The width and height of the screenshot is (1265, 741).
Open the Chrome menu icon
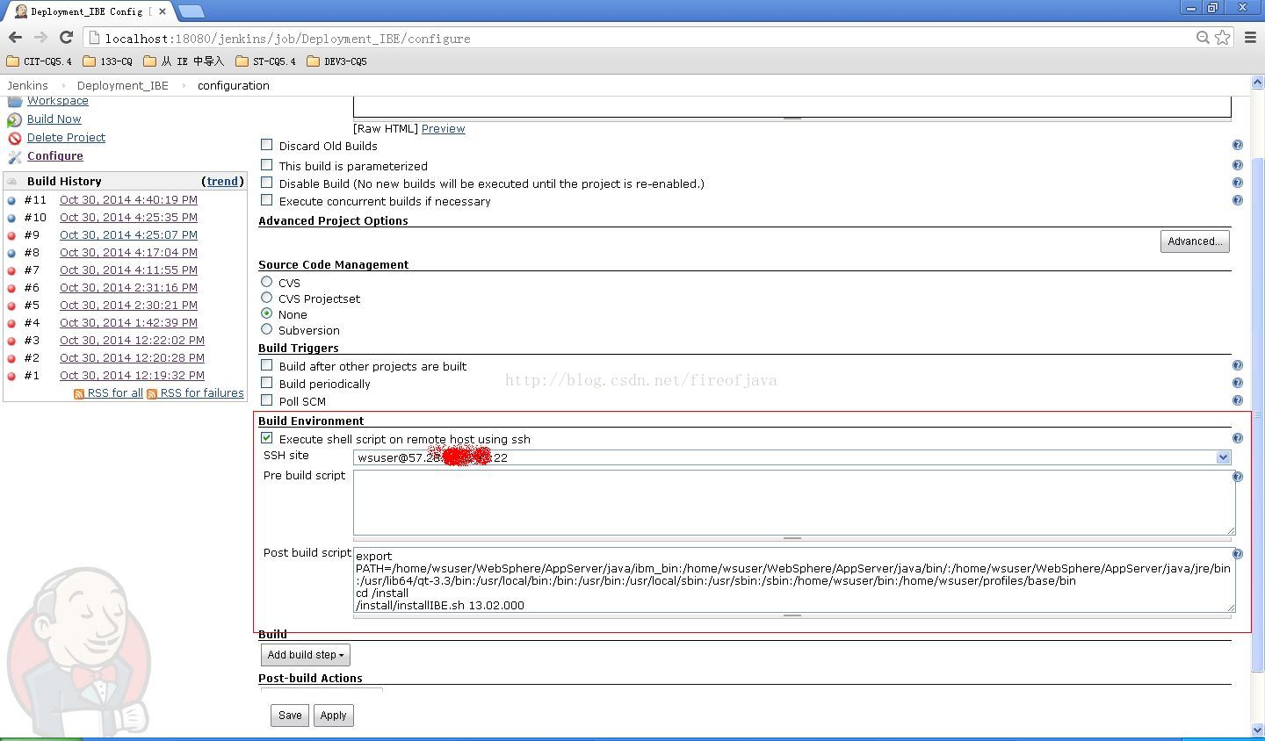click(1250, 37)
